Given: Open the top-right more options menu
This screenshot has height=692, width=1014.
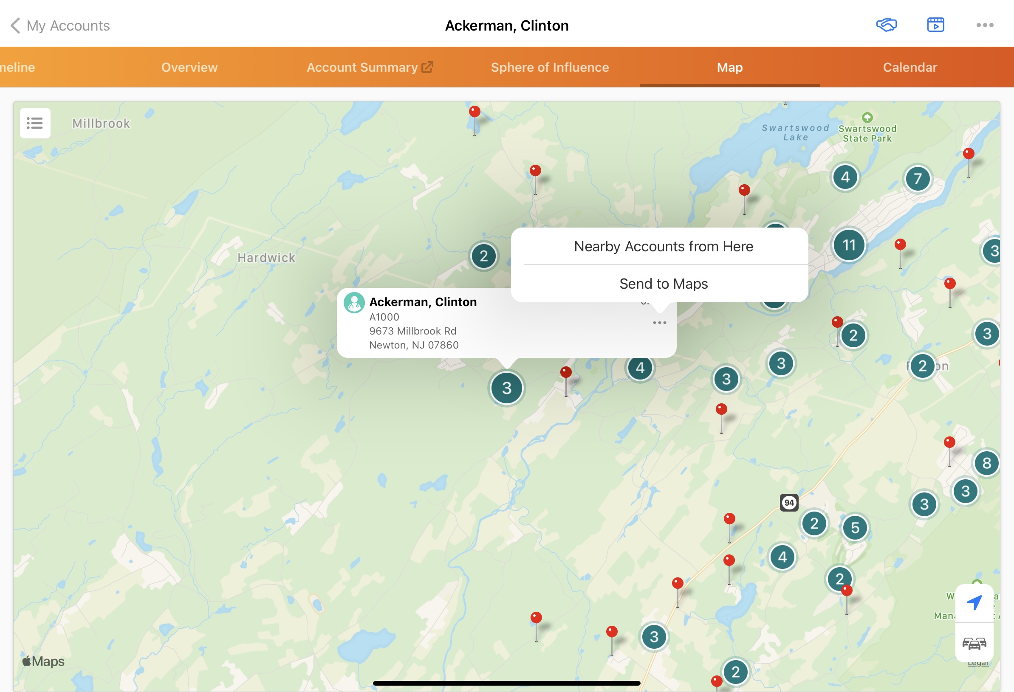Looking at the screenshot, I should (x=984, y=25).
